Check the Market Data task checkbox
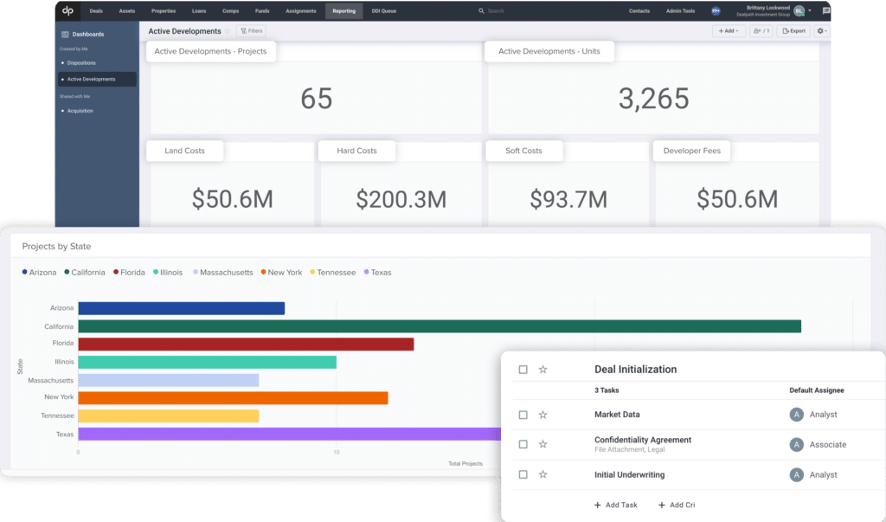The height and width of the screenshot is (522, 886). tap(523, 415)
